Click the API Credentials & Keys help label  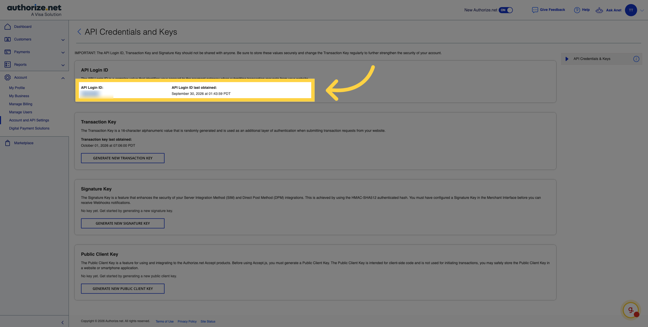(x=592, y=59)
